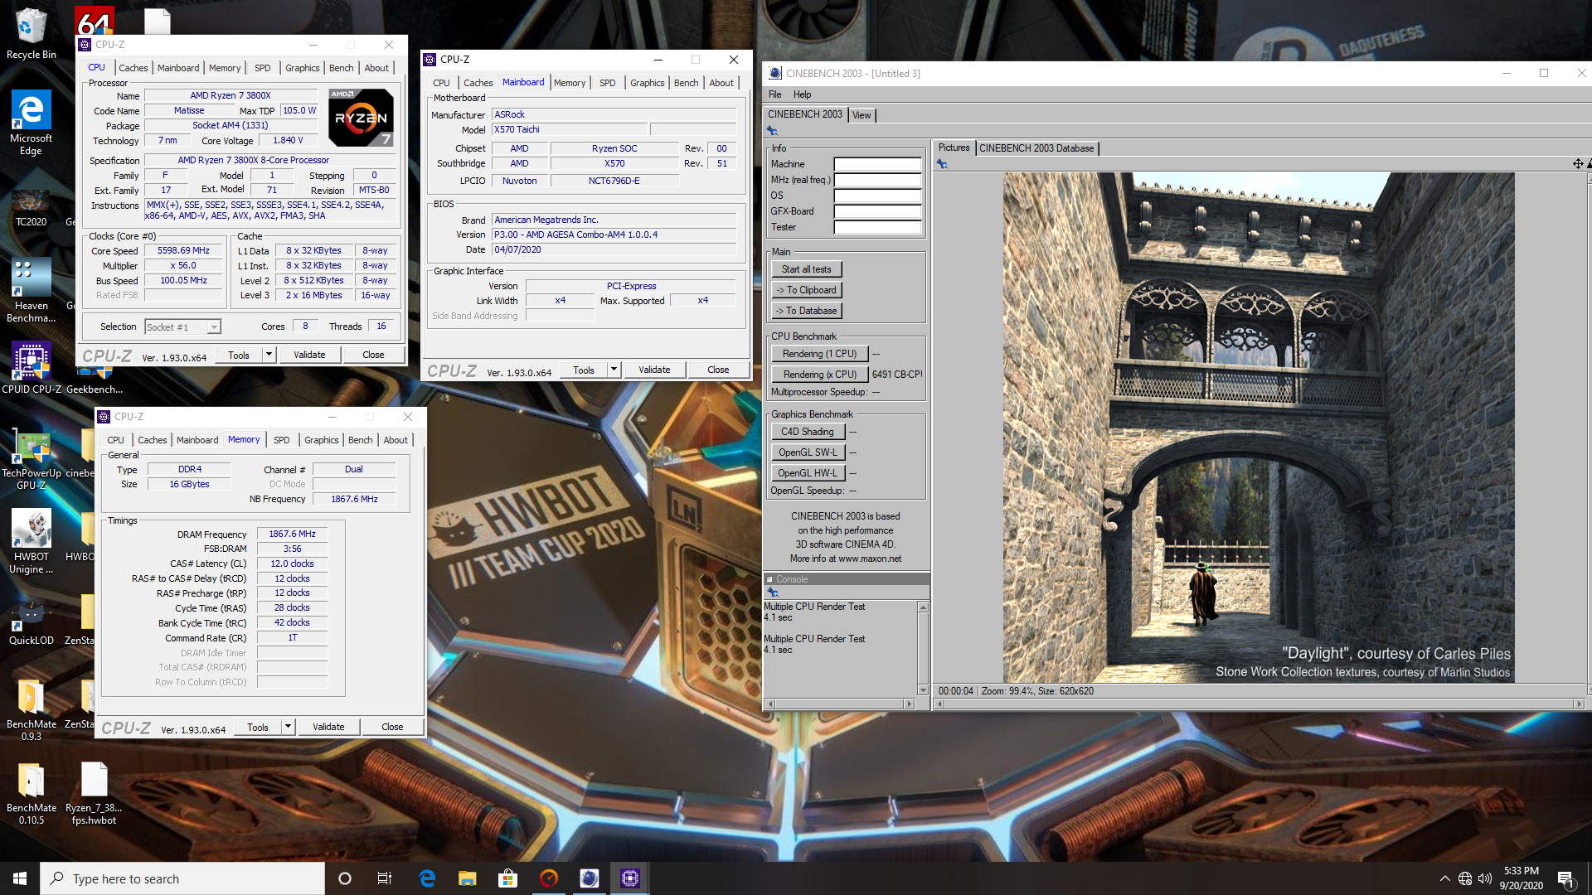Image resolution: width=1592 pixels, height=895 pixels.
Task: Click the CPU-Z taskbar icon
Action: point(630,878)
